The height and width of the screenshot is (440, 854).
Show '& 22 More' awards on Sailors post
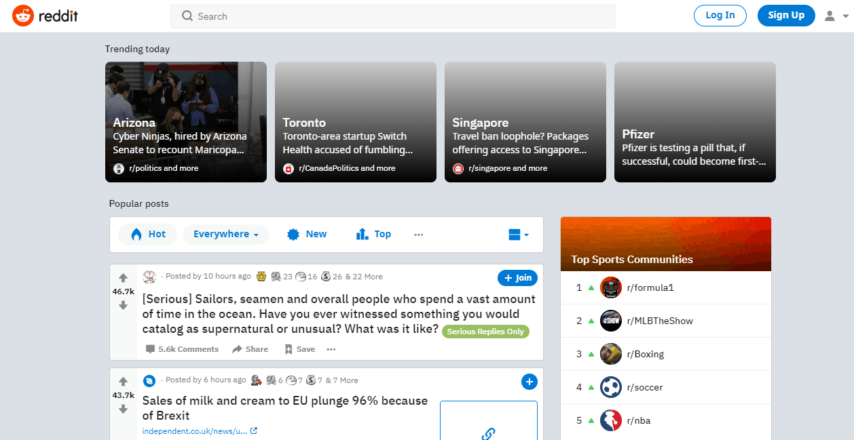pos(364,277)
